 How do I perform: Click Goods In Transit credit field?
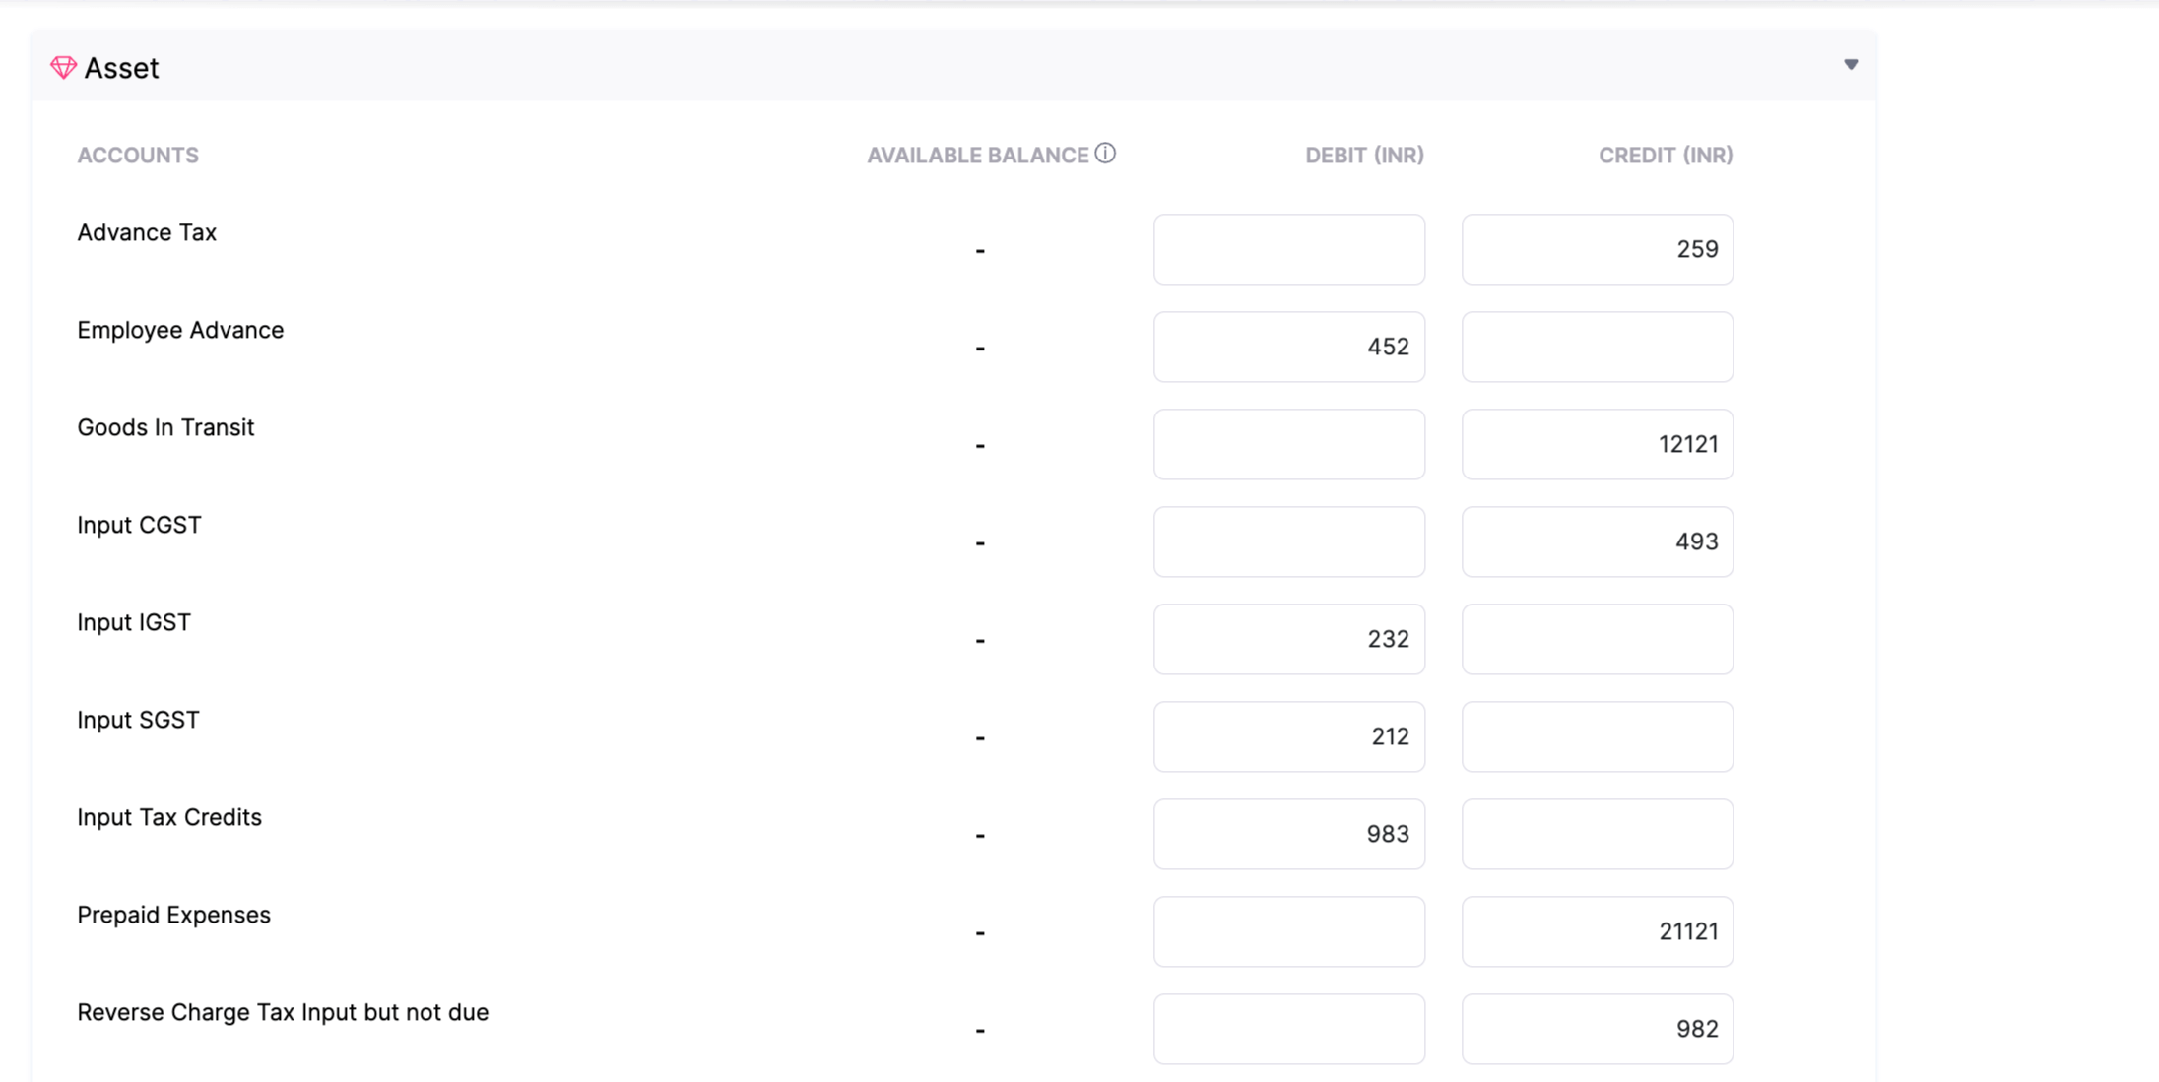click(x=1597, y=444)
